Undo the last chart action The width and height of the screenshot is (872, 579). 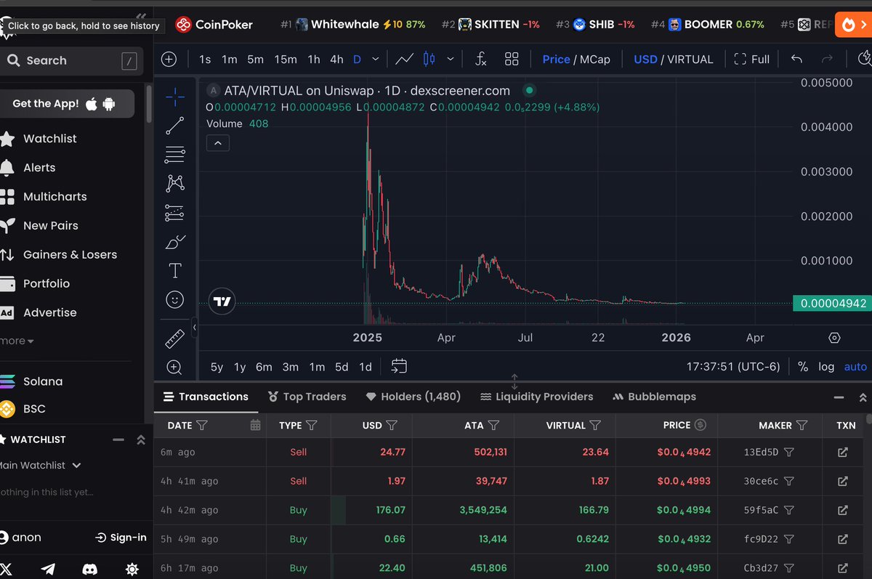pos(796,59)
